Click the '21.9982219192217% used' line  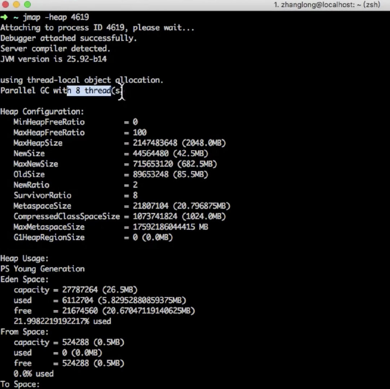pos(62,321)
